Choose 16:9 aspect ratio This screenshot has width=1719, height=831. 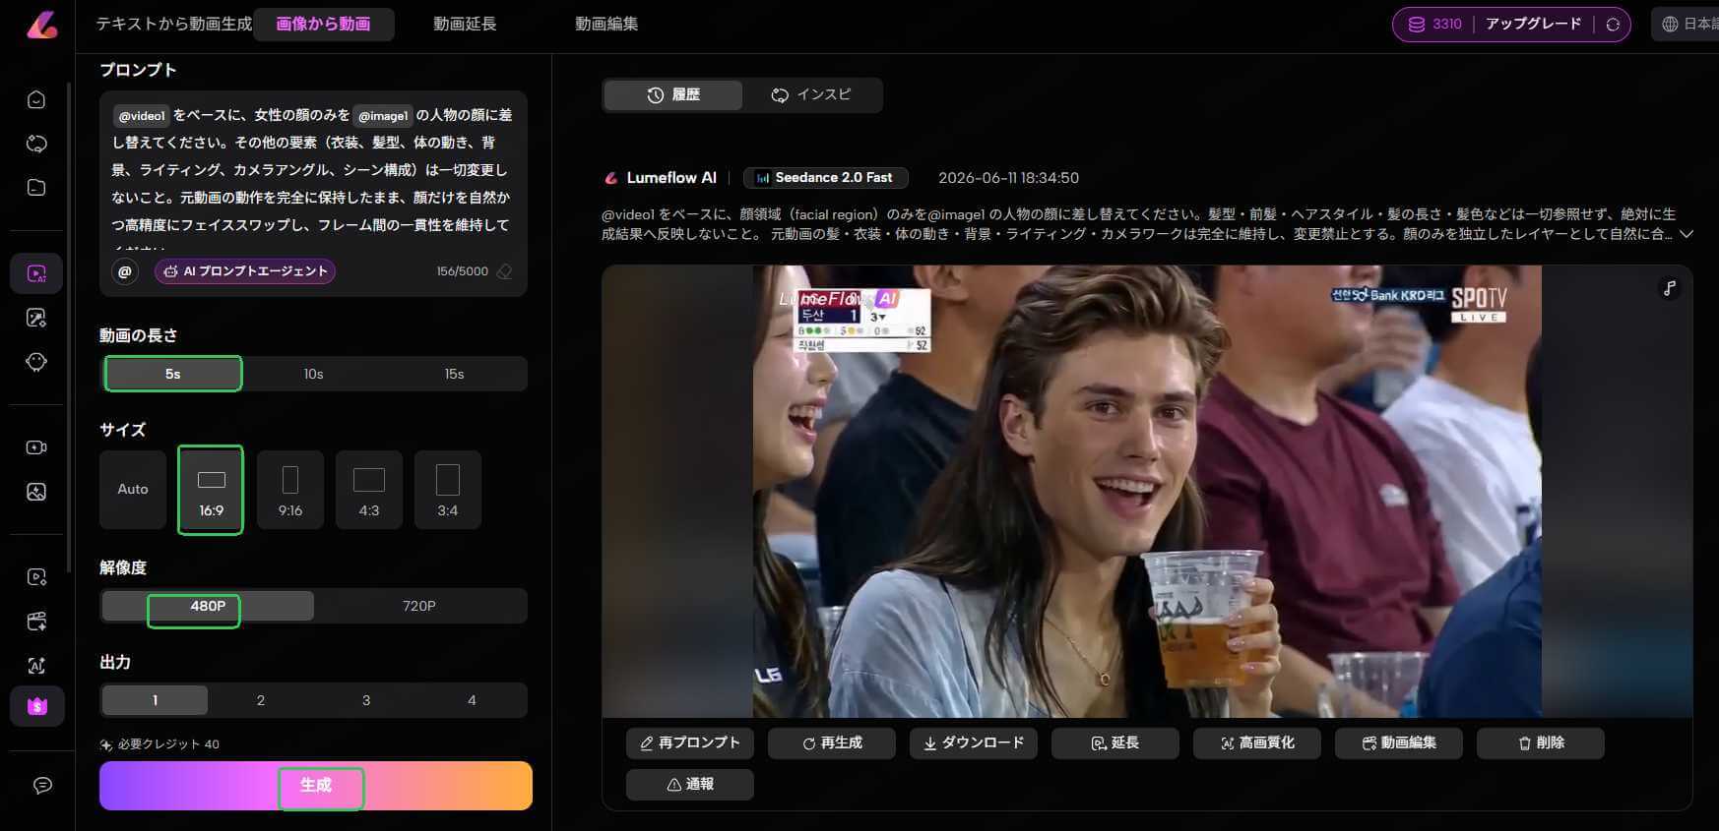click(x=211, y=490)
